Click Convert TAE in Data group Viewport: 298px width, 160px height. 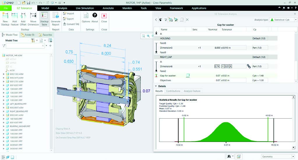click(71, 24)
